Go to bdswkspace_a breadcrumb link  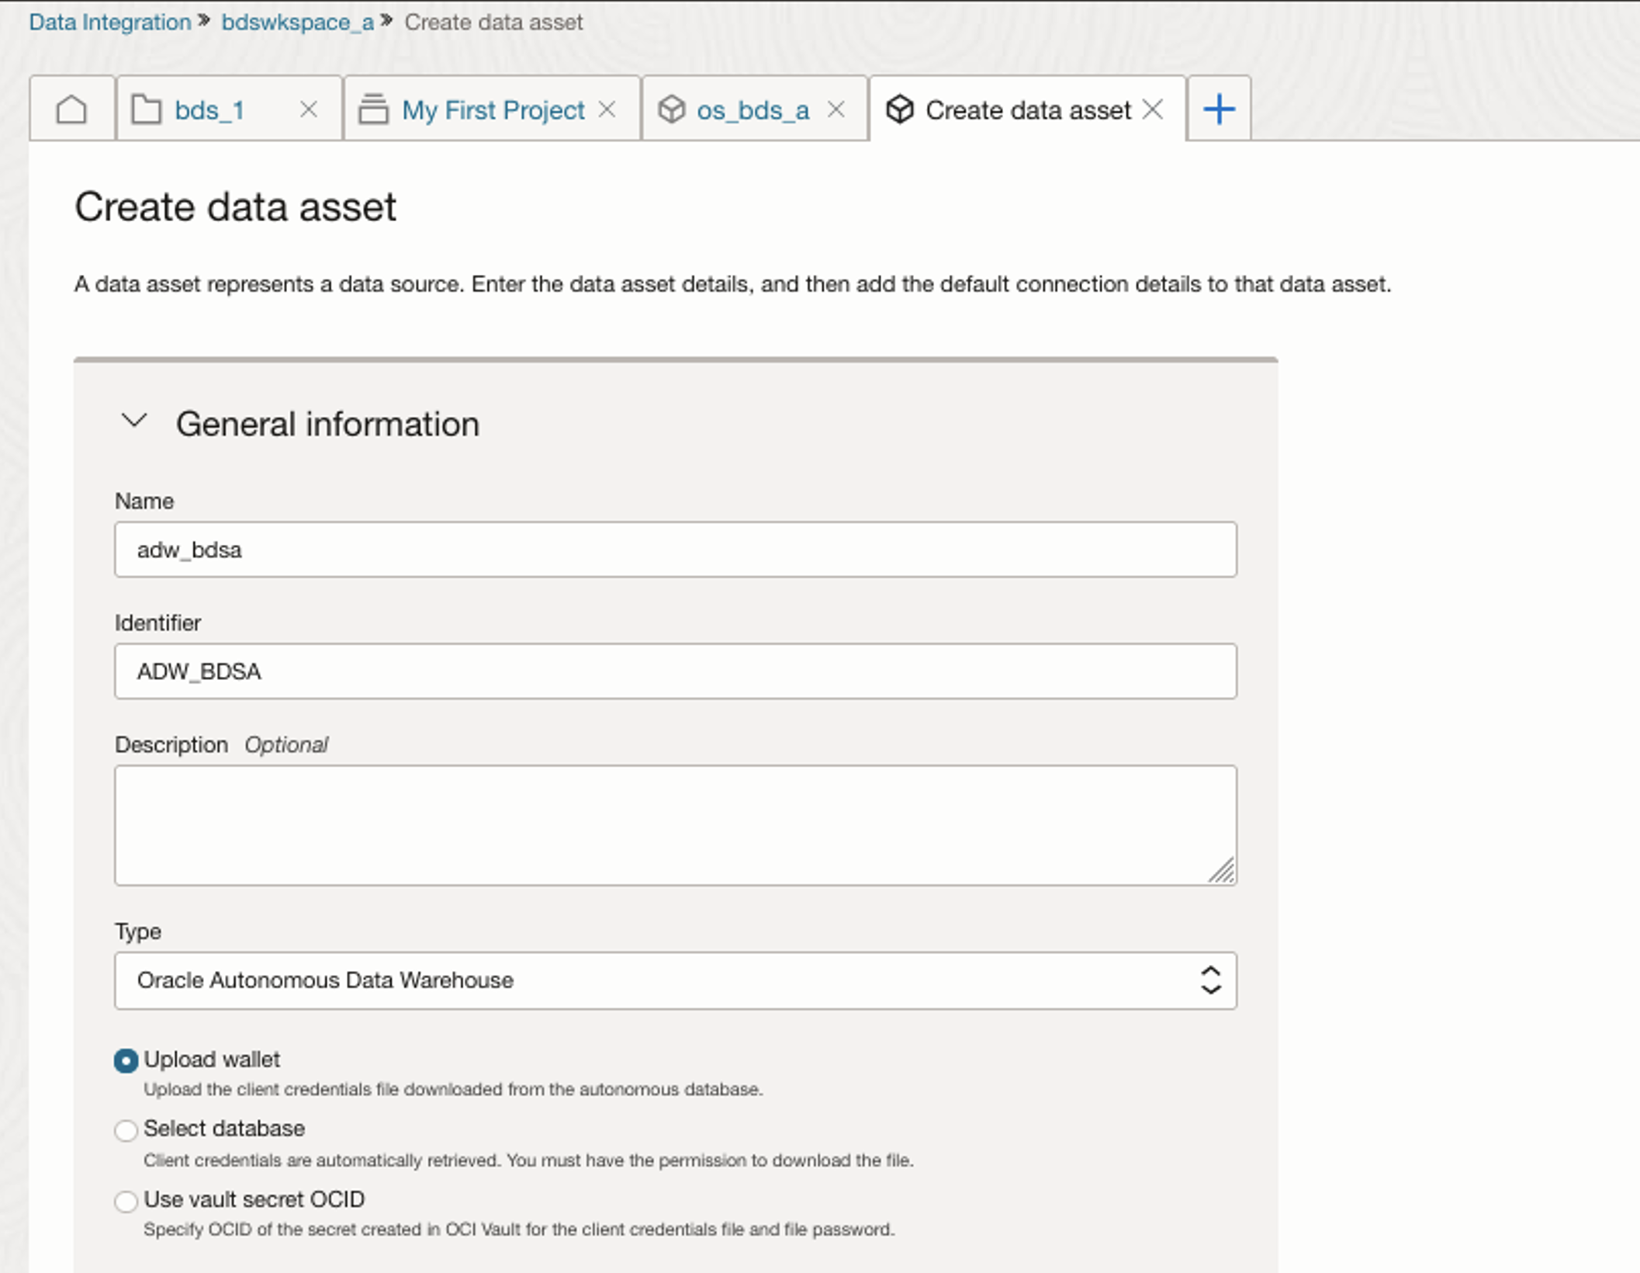(x=297, y=22)
